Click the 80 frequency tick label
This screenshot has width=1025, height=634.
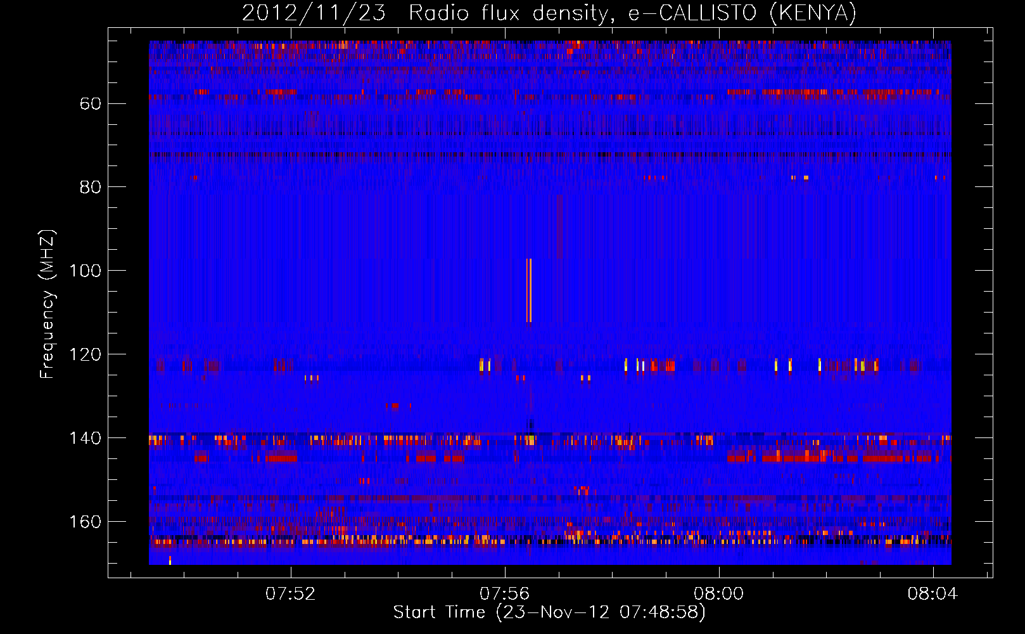click(90, 187)
